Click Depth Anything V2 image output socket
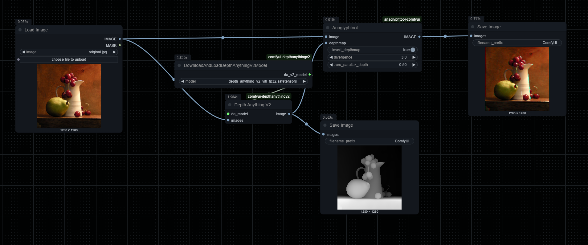This screenshot has height=245, width=588. point(289,114)
